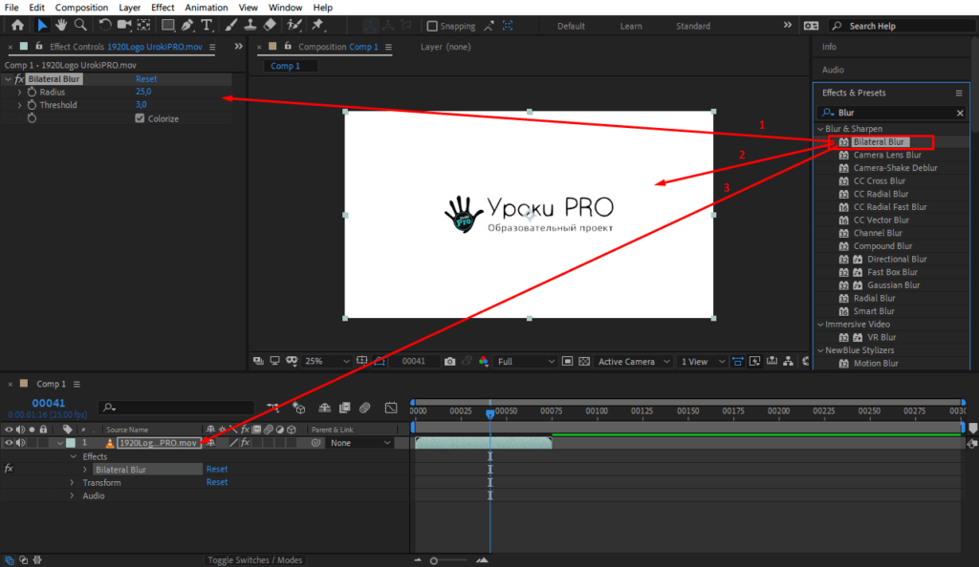Click the timeline zoom slider

click(x=435, y=560)
